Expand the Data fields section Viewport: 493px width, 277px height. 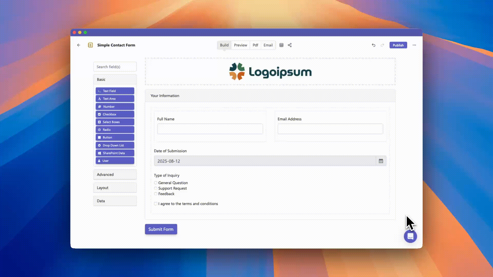pos(115,201)
